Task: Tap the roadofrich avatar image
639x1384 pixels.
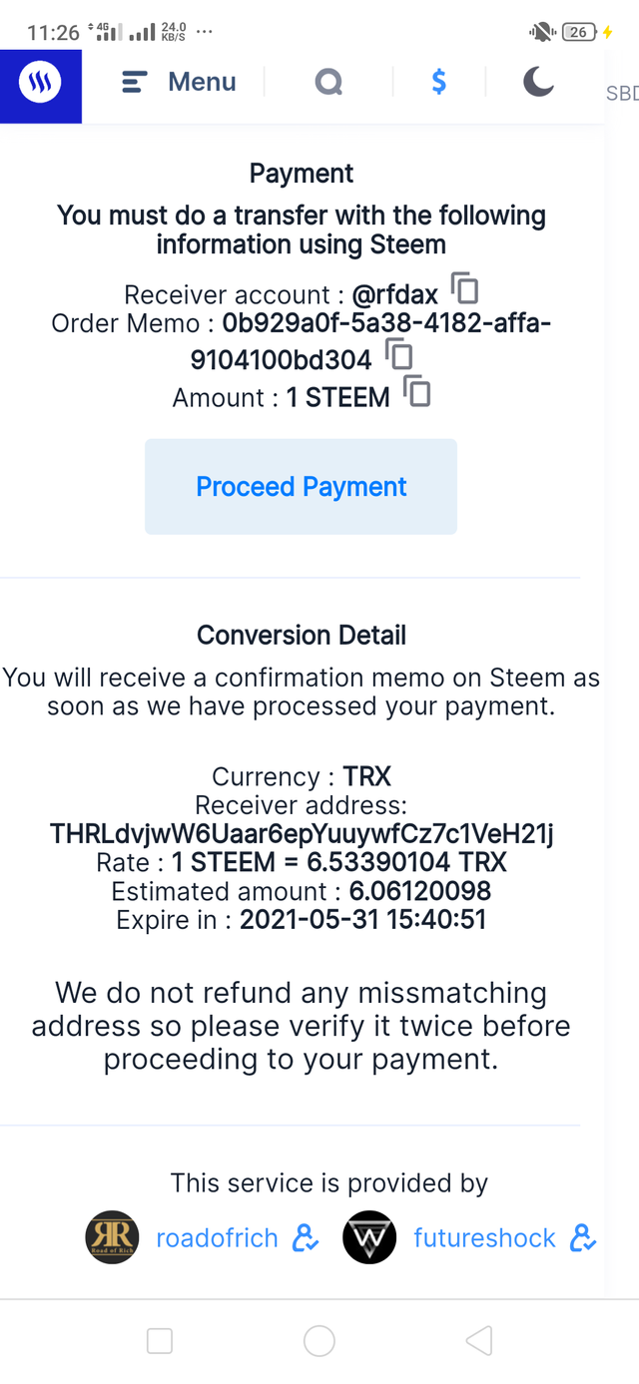Action: click(112, 1238)
